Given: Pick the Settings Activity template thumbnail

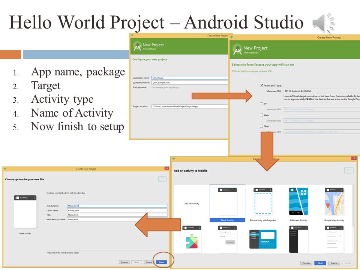Looking at the screenshot, I should (x=334, y=240).
